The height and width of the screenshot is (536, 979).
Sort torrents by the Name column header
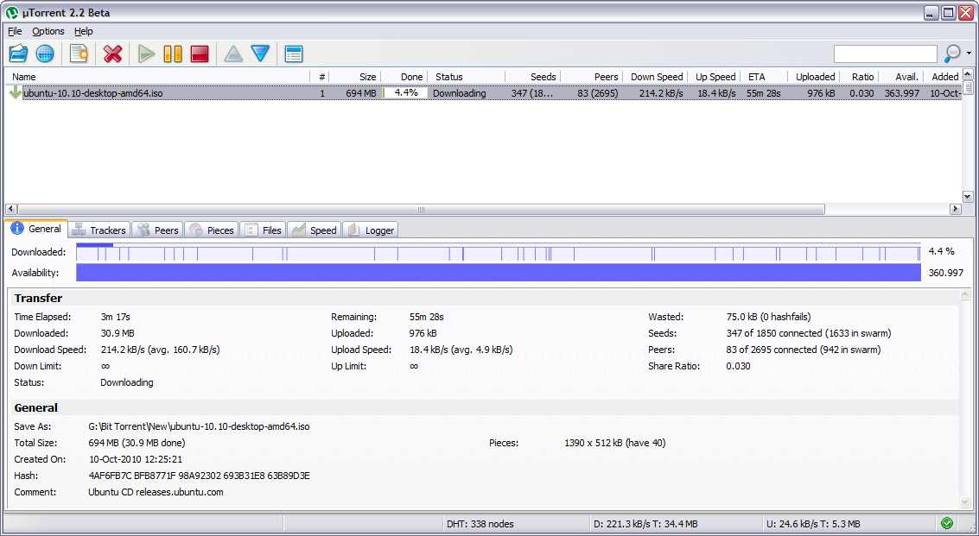pyautogui.click(x=157, y=77)
